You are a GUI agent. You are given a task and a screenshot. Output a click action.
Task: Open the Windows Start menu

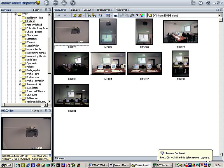point(6,165)
